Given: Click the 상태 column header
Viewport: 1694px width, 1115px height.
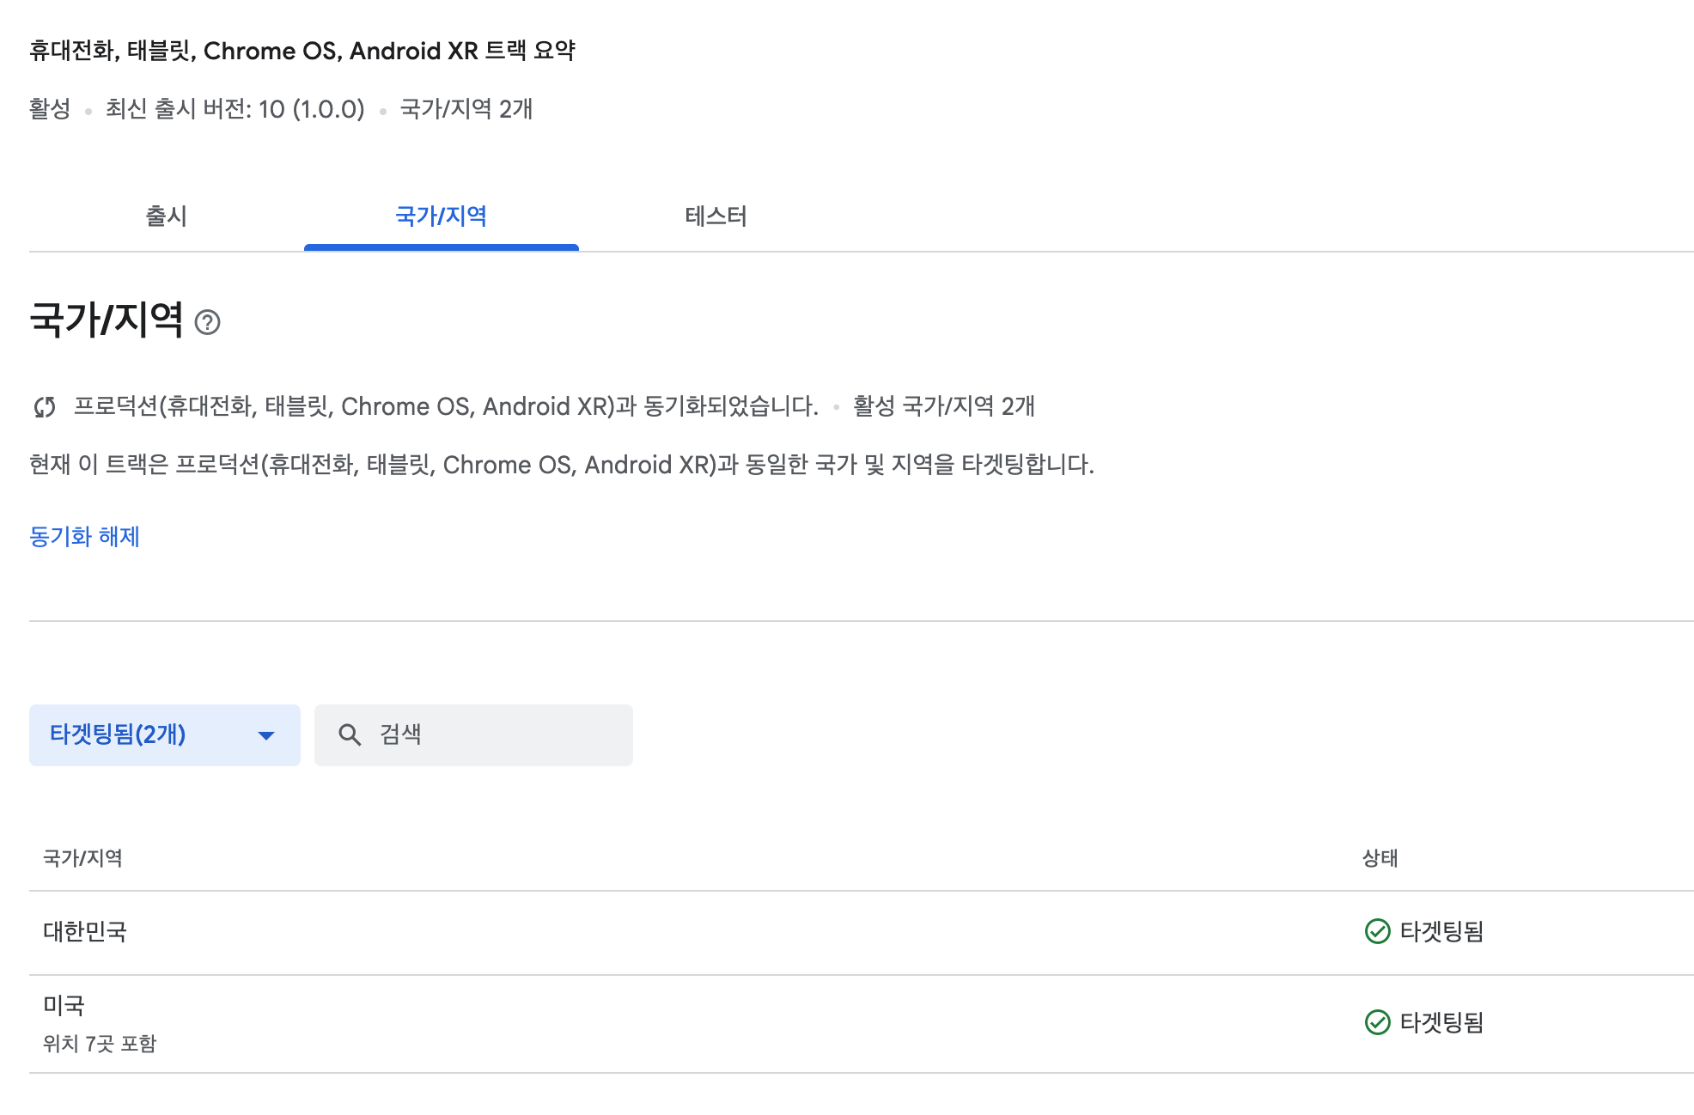Looking at the screenshot, I should click(1380, 858).
